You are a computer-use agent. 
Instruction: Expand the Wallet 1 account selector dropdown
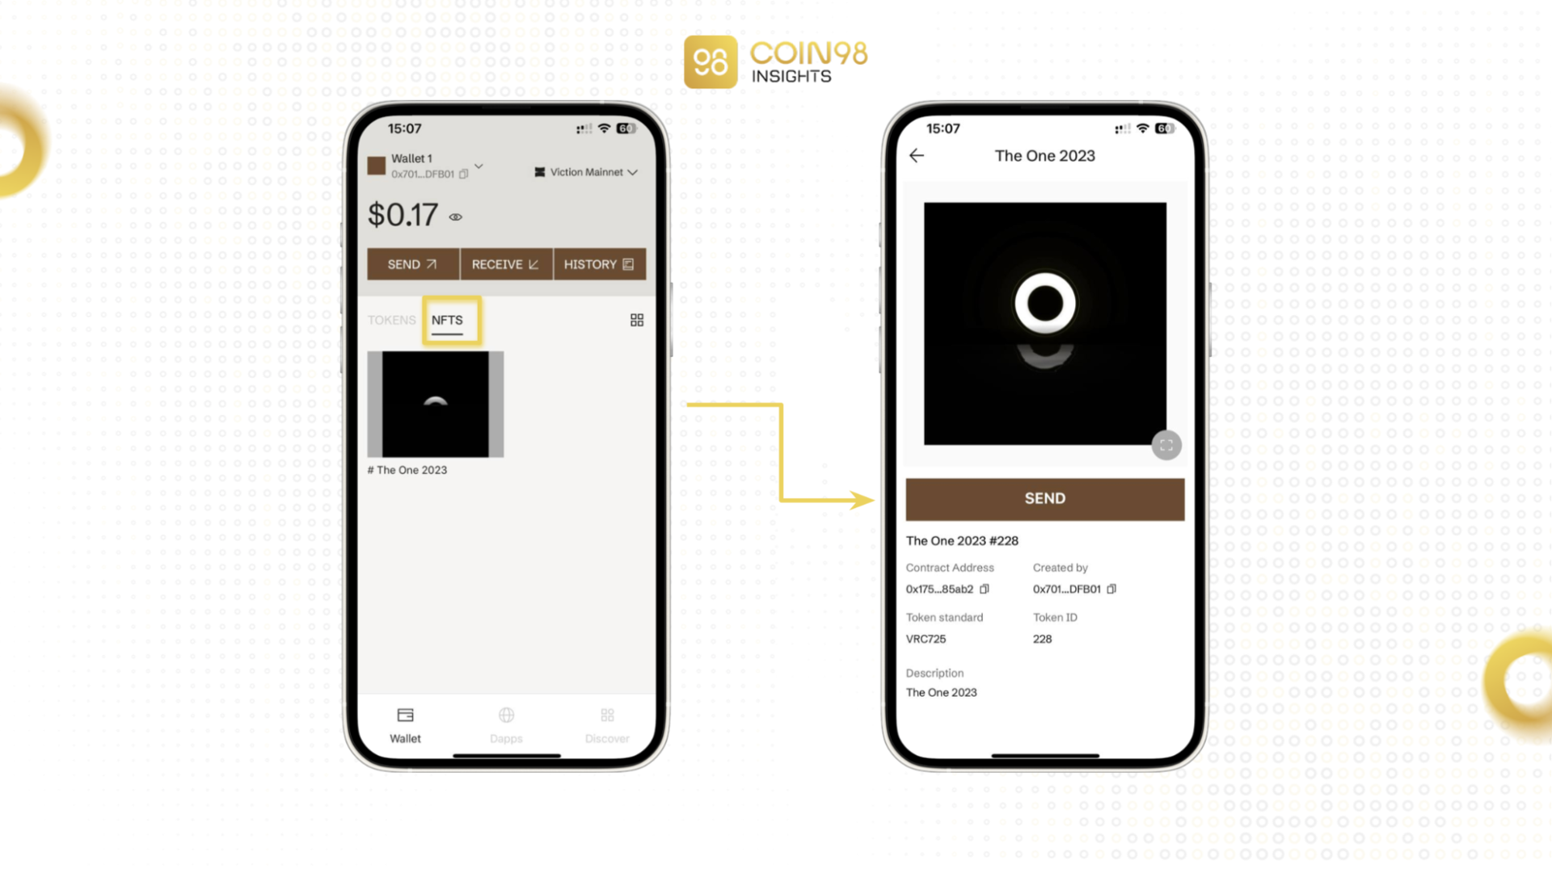(479, 165)
